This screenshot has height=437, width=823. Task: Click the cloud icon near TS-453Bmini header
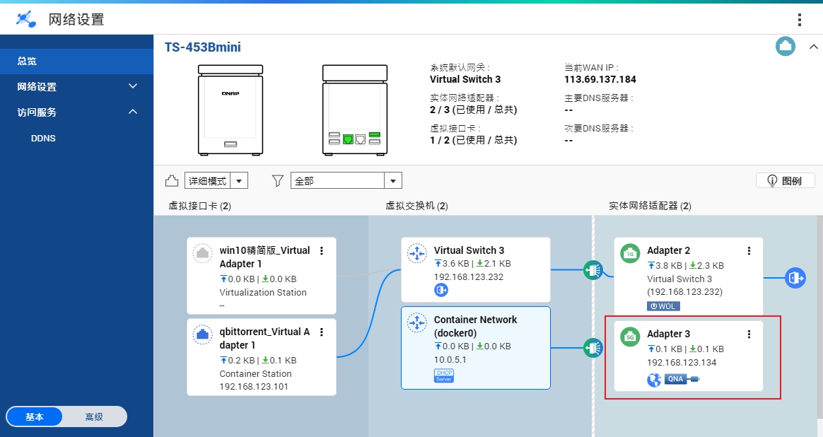click(x=785, y=46)
